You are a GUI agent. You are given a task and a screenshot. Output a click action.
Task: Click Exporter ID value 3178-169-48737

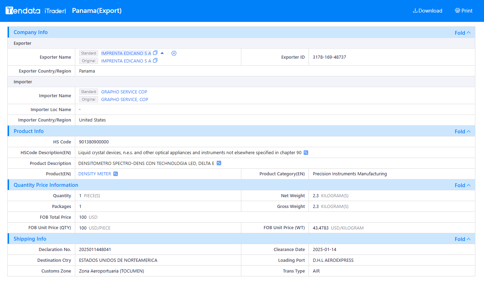point(329,57)
